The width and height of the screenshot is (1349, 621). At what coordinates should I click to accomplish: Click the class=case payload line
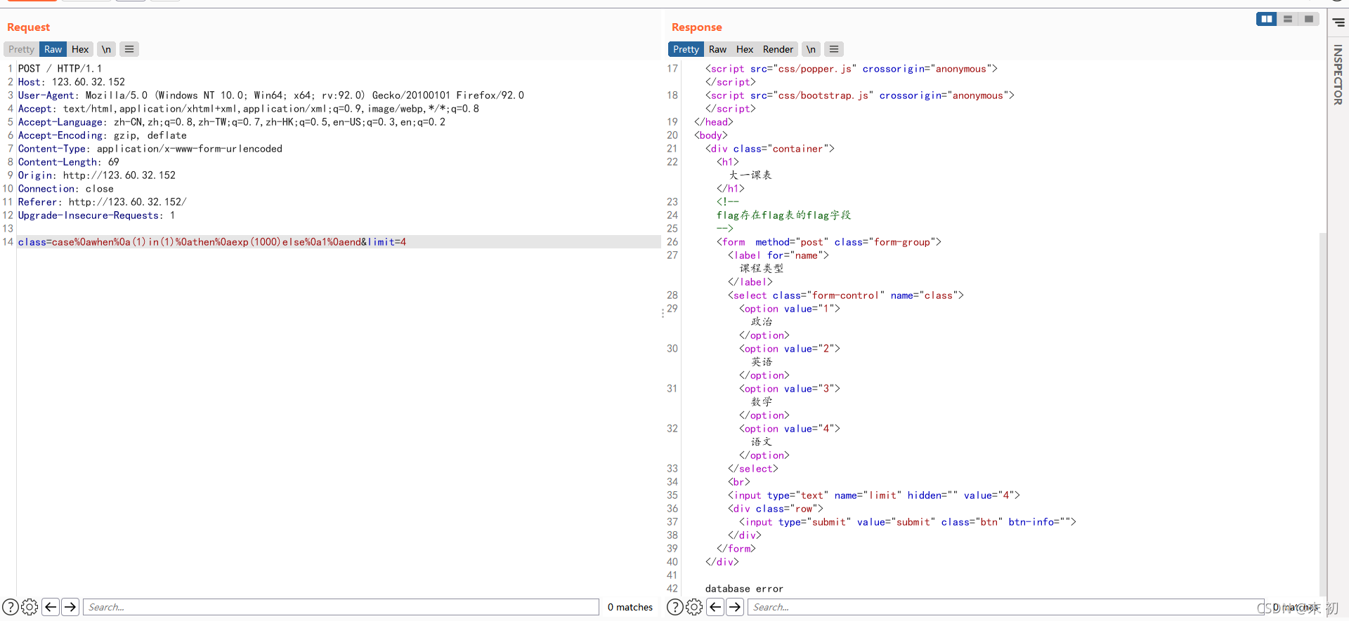[212, 242]
